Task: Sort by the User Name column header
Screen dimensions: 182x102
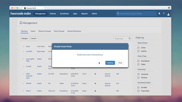Action: (x=41, y=46)
